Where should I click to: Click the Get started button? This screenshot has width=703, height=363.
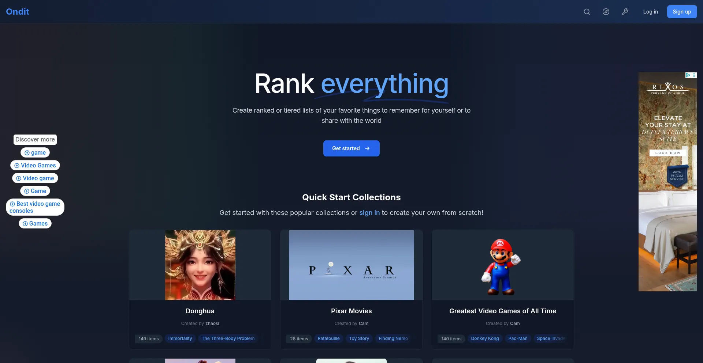351,148
